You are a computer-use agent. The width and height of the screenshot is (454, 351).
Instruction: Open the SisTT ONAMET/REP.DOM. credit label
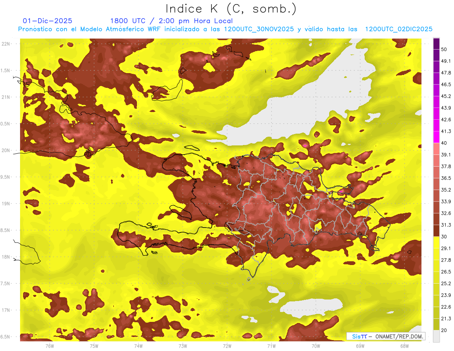coord(386,336)
